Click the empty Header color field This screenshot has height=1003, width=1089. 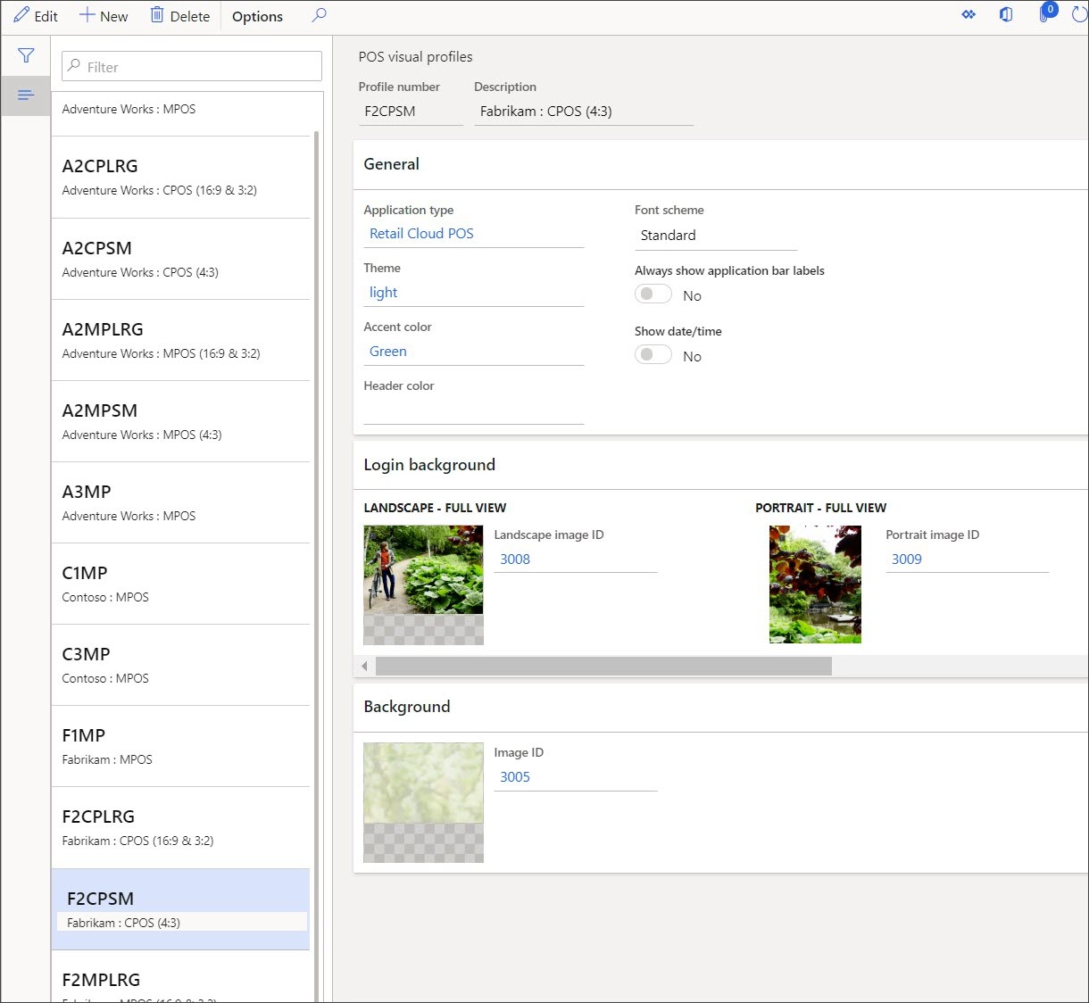click(473, 410)
